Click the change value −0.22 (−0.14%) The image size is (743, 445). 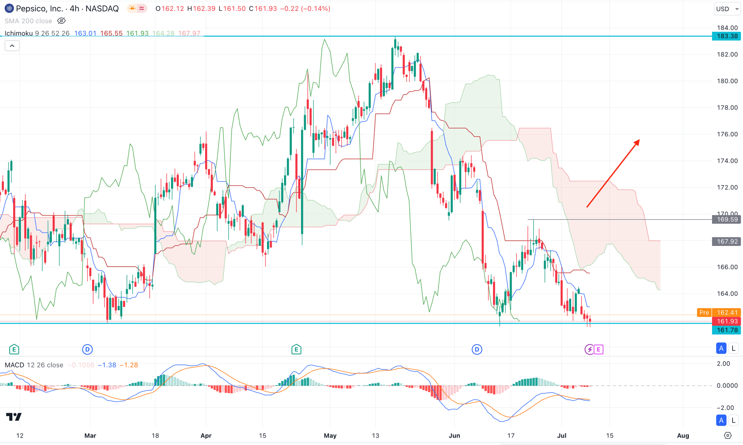pyautogui.click(x=305, y=9)
